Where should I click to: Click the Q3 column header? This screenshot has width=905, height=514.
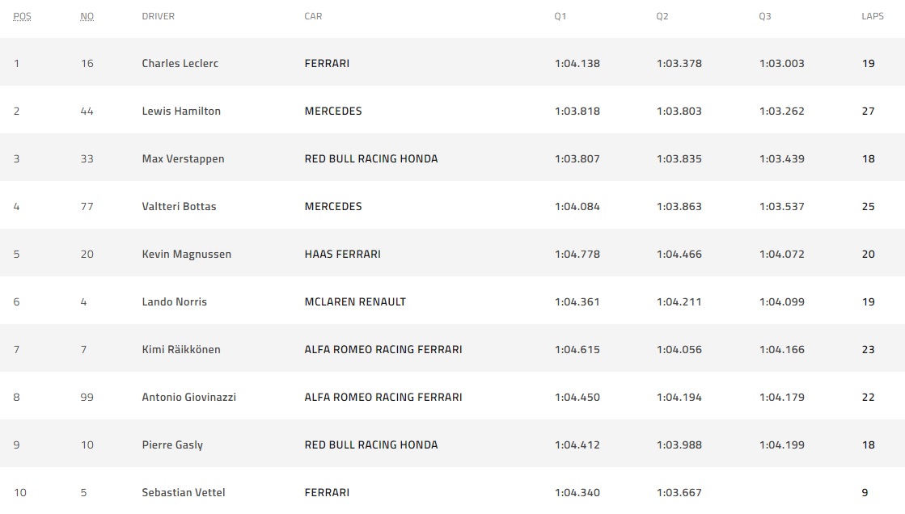coord(765,16)
